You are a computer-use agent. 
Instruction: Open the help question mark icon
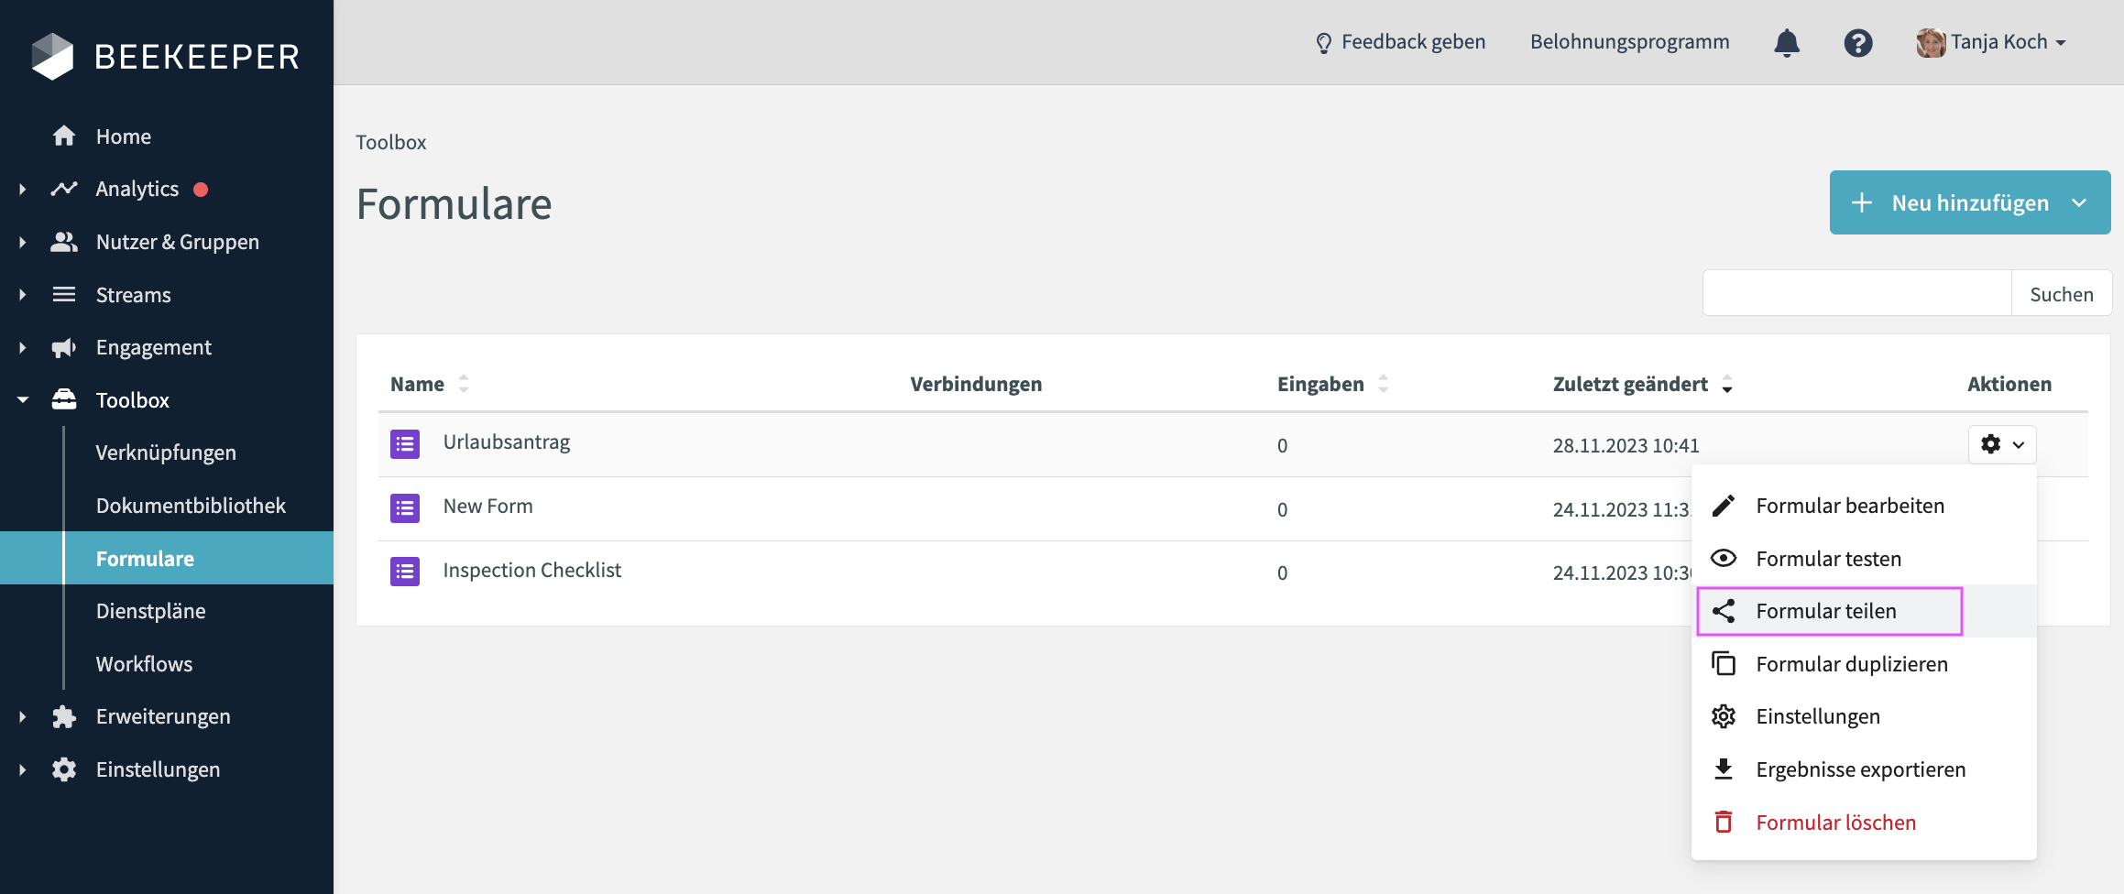point(1857,43)
